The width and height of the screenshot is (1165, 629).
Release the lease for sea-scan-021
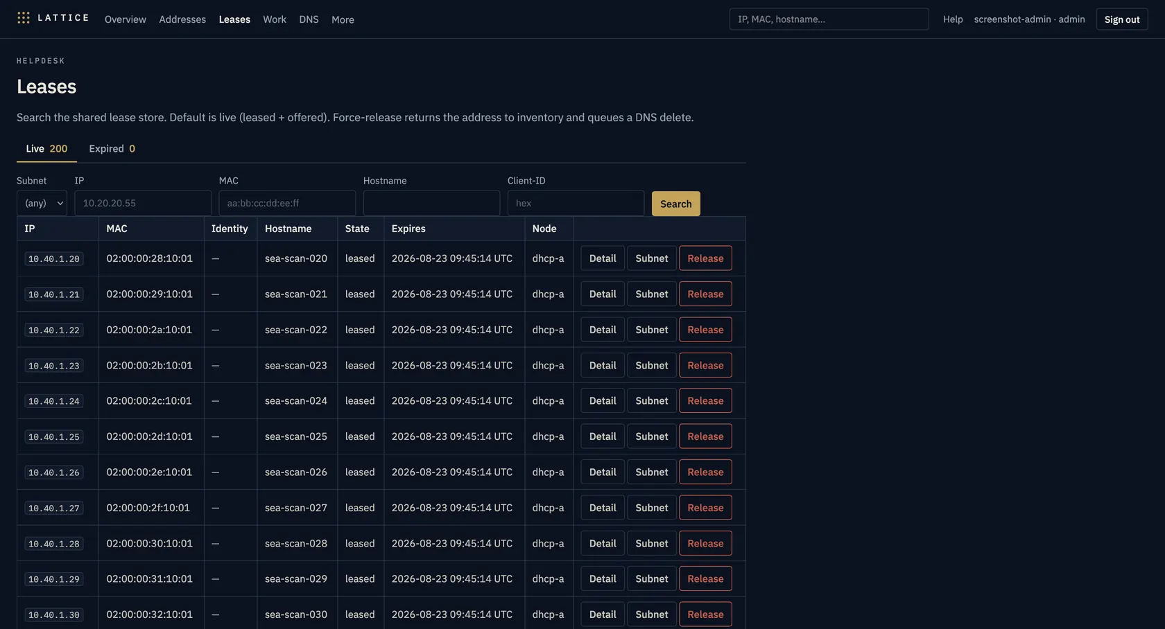[705, 294]
